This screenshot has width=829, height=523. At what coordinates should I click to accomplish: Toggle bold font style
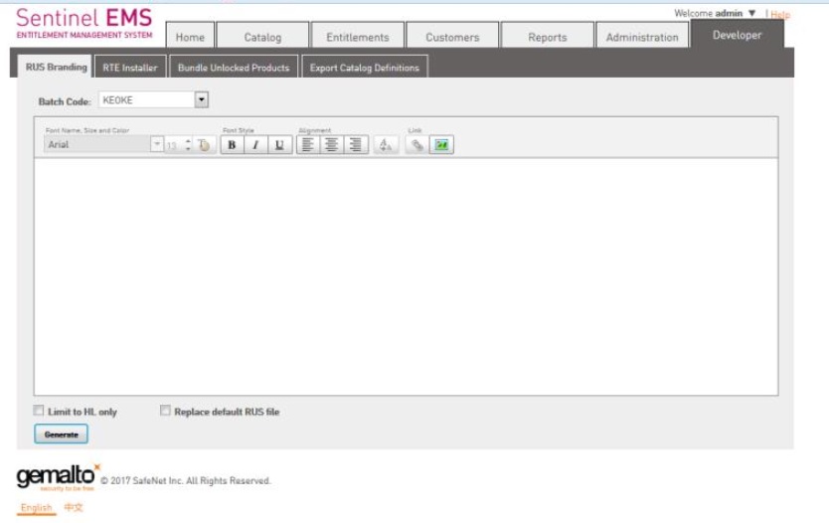coord(232,145)
